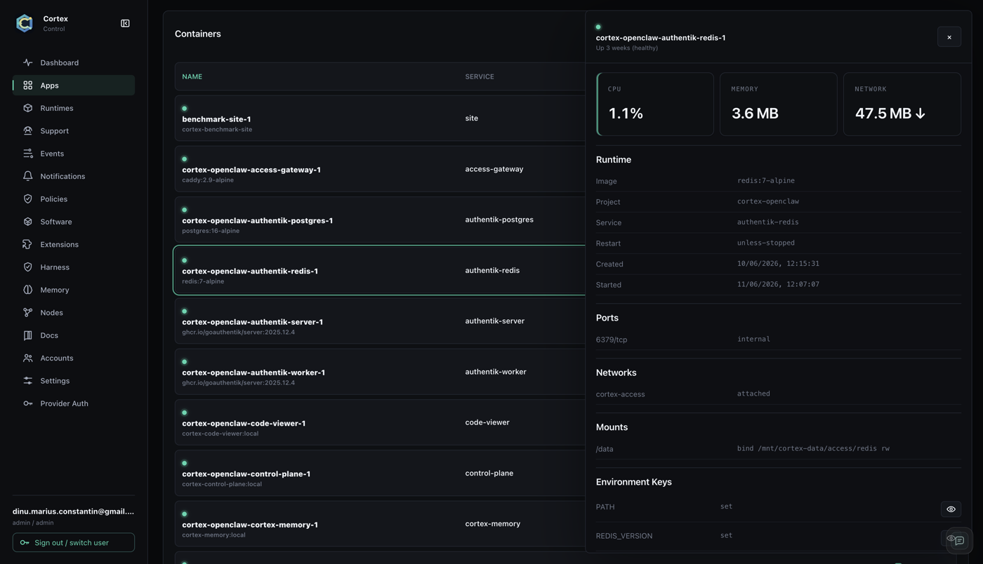Open the chat feedback icon

point(960,541)
